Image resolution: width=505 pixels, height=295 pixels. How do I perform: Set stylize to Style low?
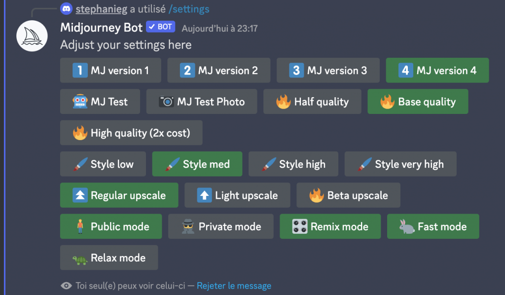103,164
